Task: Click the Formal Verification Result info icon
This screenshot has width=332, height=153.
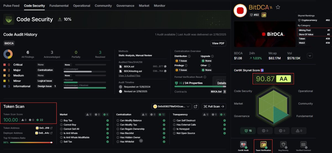Action: (x=204, y=77)
